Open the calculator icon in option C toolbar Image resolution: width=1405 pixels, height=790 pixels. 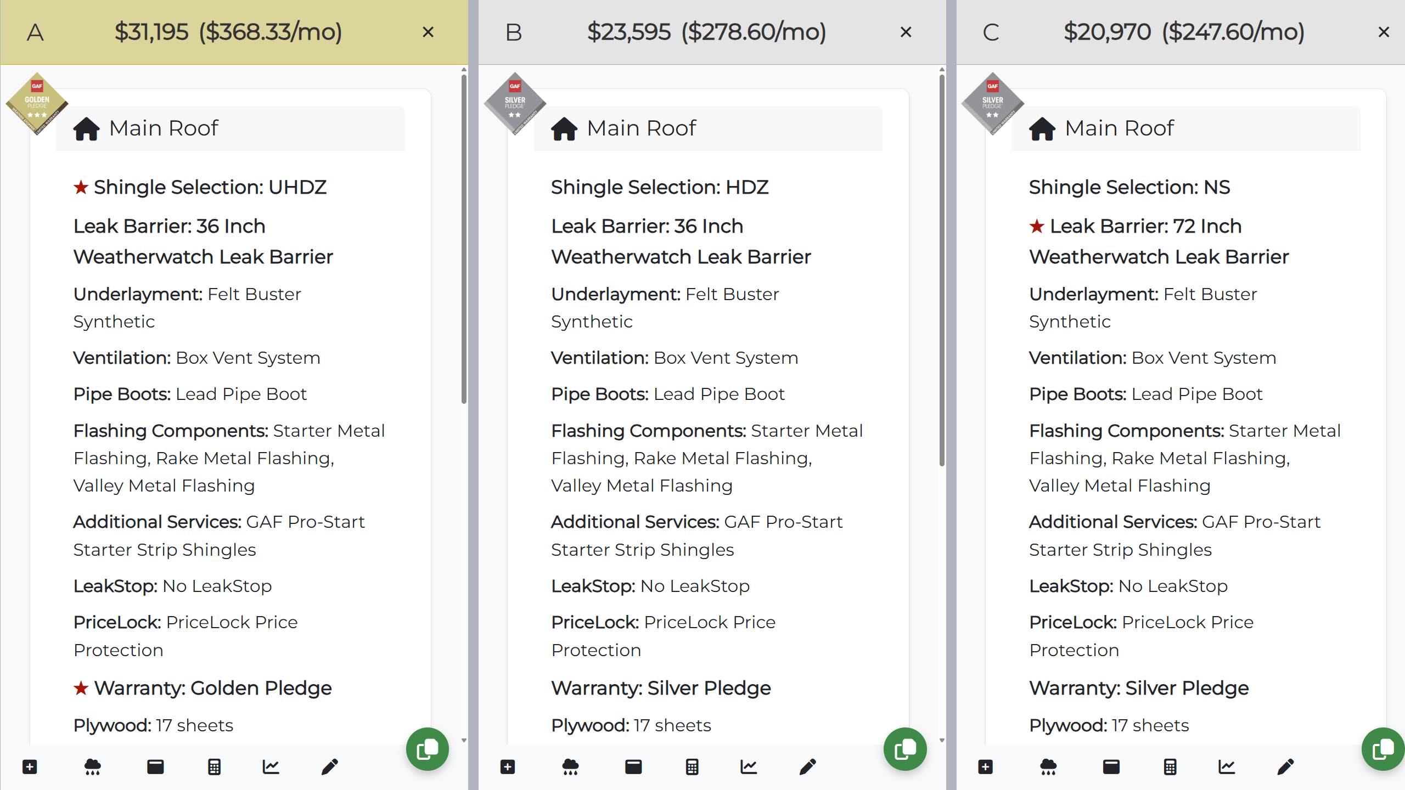1170,766
